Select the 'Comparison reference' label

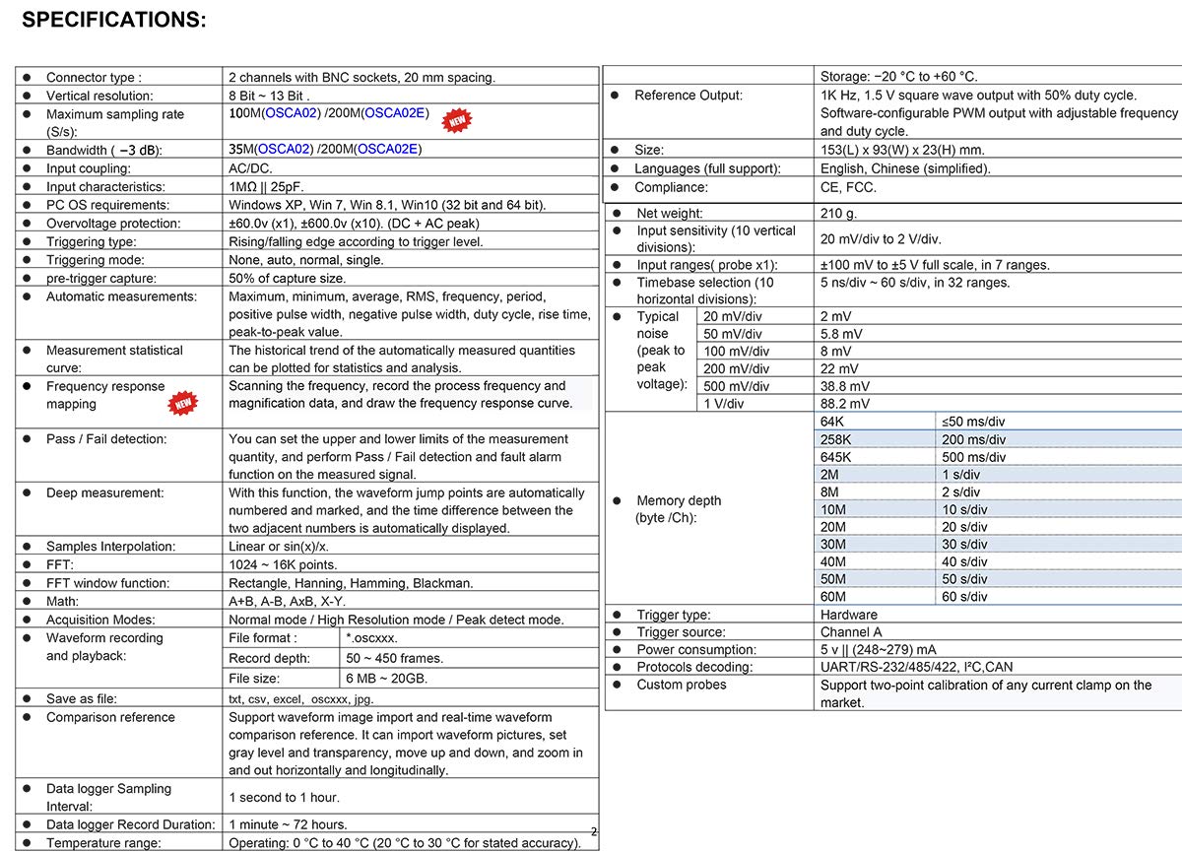[x=110, y=717]
